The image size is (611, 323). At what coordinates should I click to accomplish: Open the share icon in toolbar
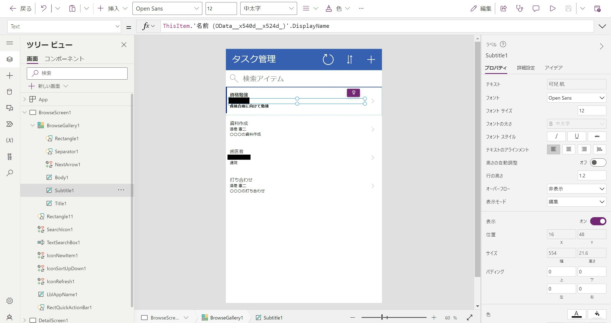503,8
